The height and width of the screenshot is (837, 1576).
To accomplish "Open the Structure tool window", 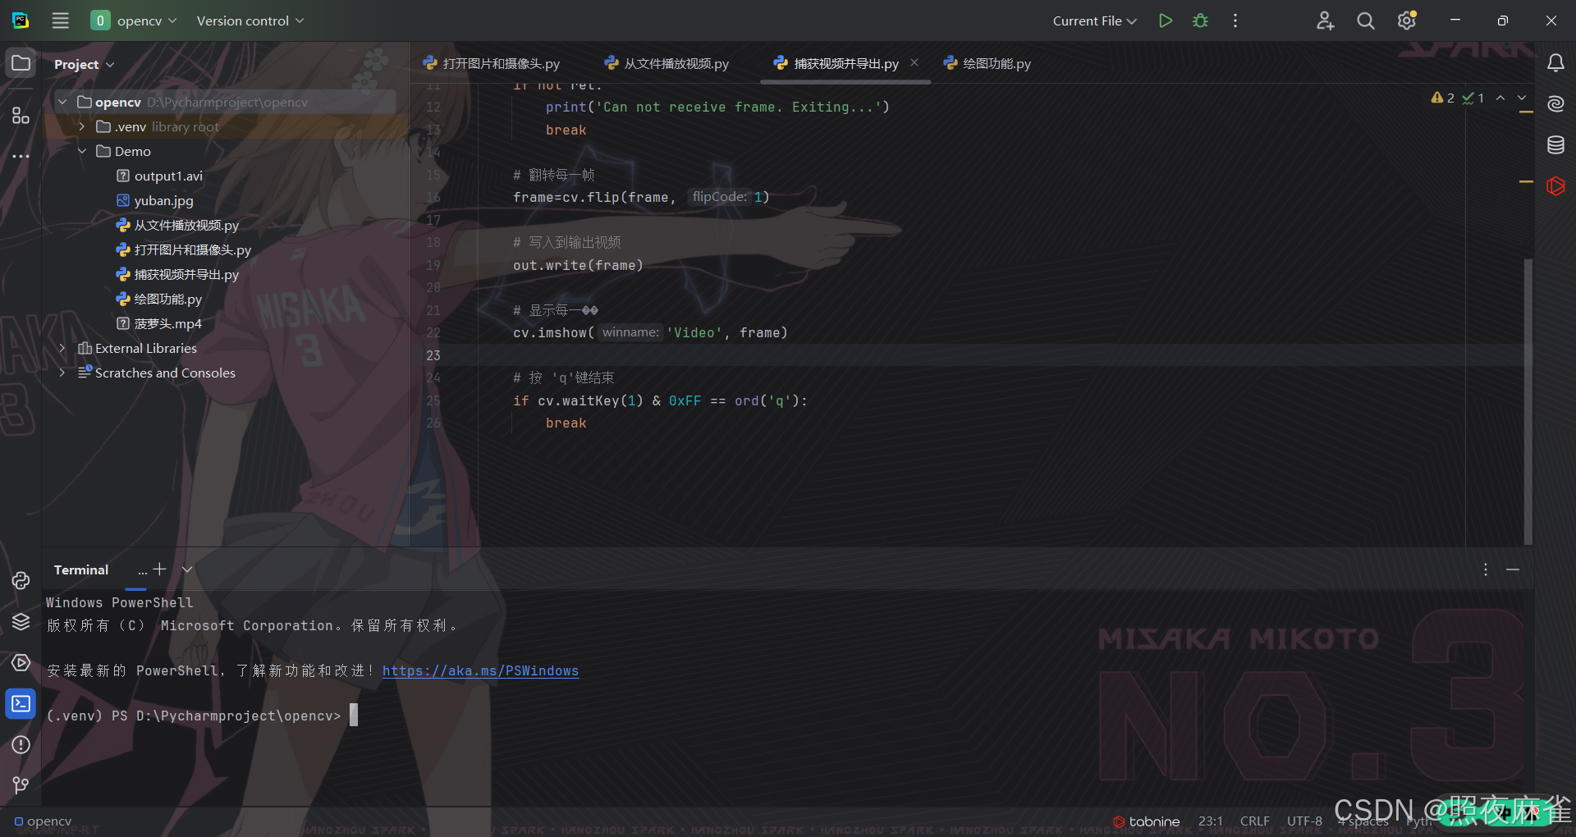I will (21, 115).
